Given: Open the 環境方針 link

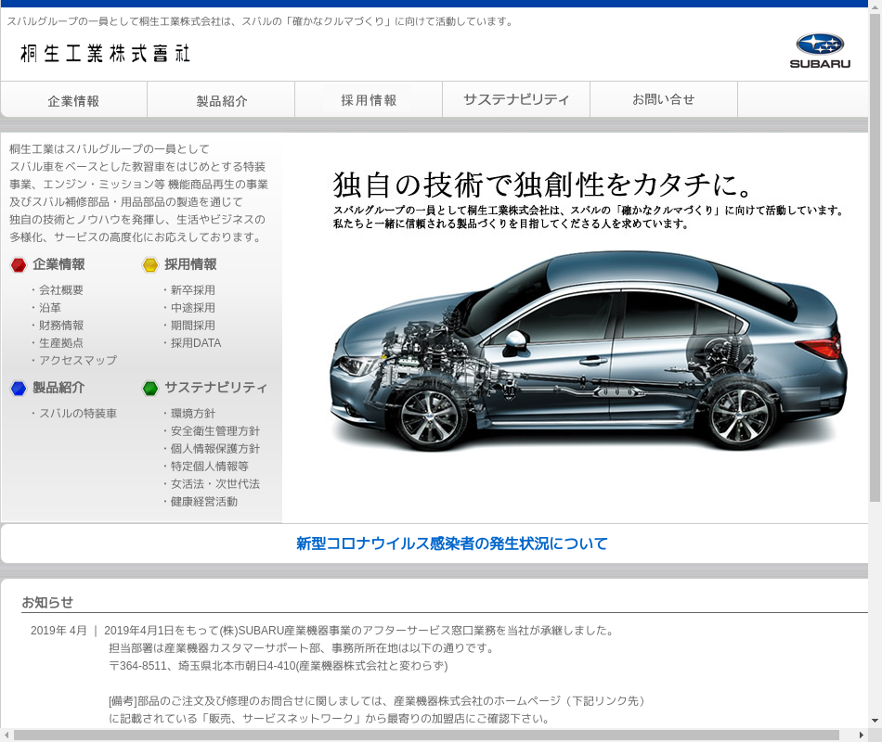Looking at the screenshot, I should 193,414.
